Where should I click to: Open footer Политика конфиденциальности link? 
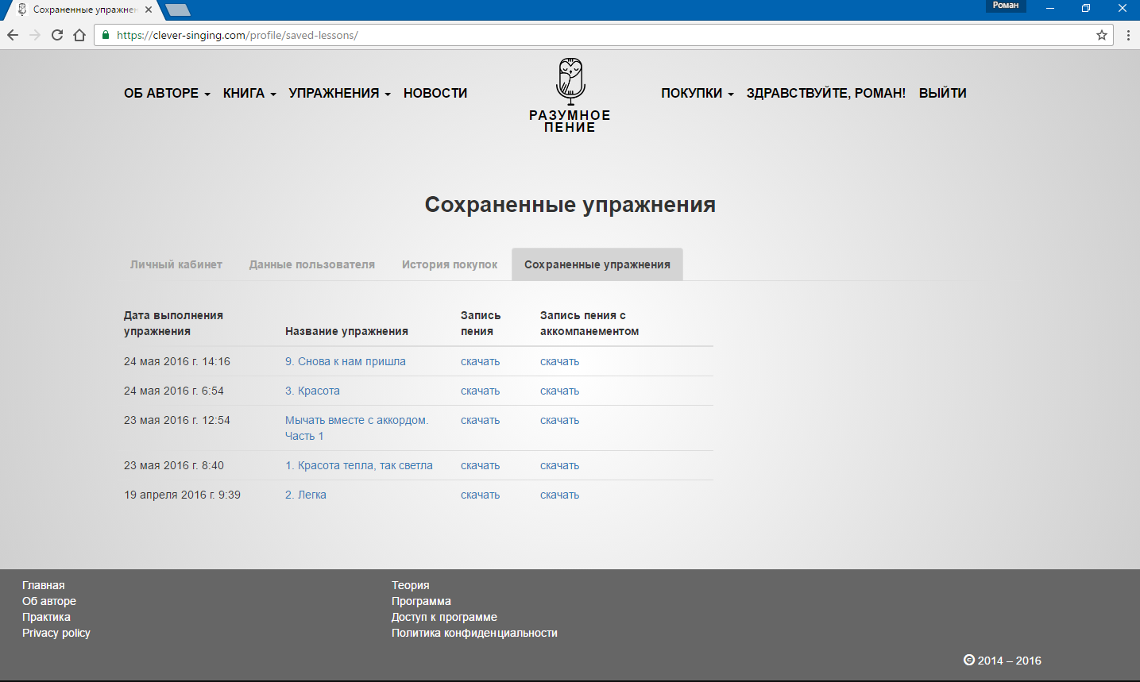coord(474,633)
